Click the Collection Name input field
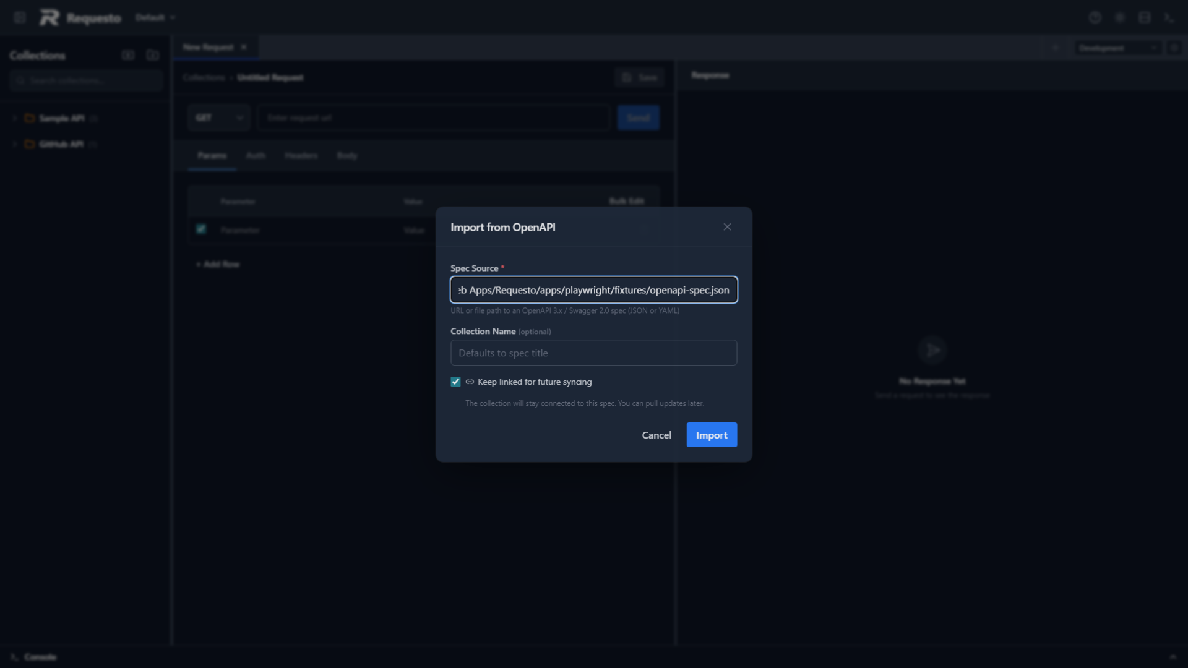 coord(593,353)
